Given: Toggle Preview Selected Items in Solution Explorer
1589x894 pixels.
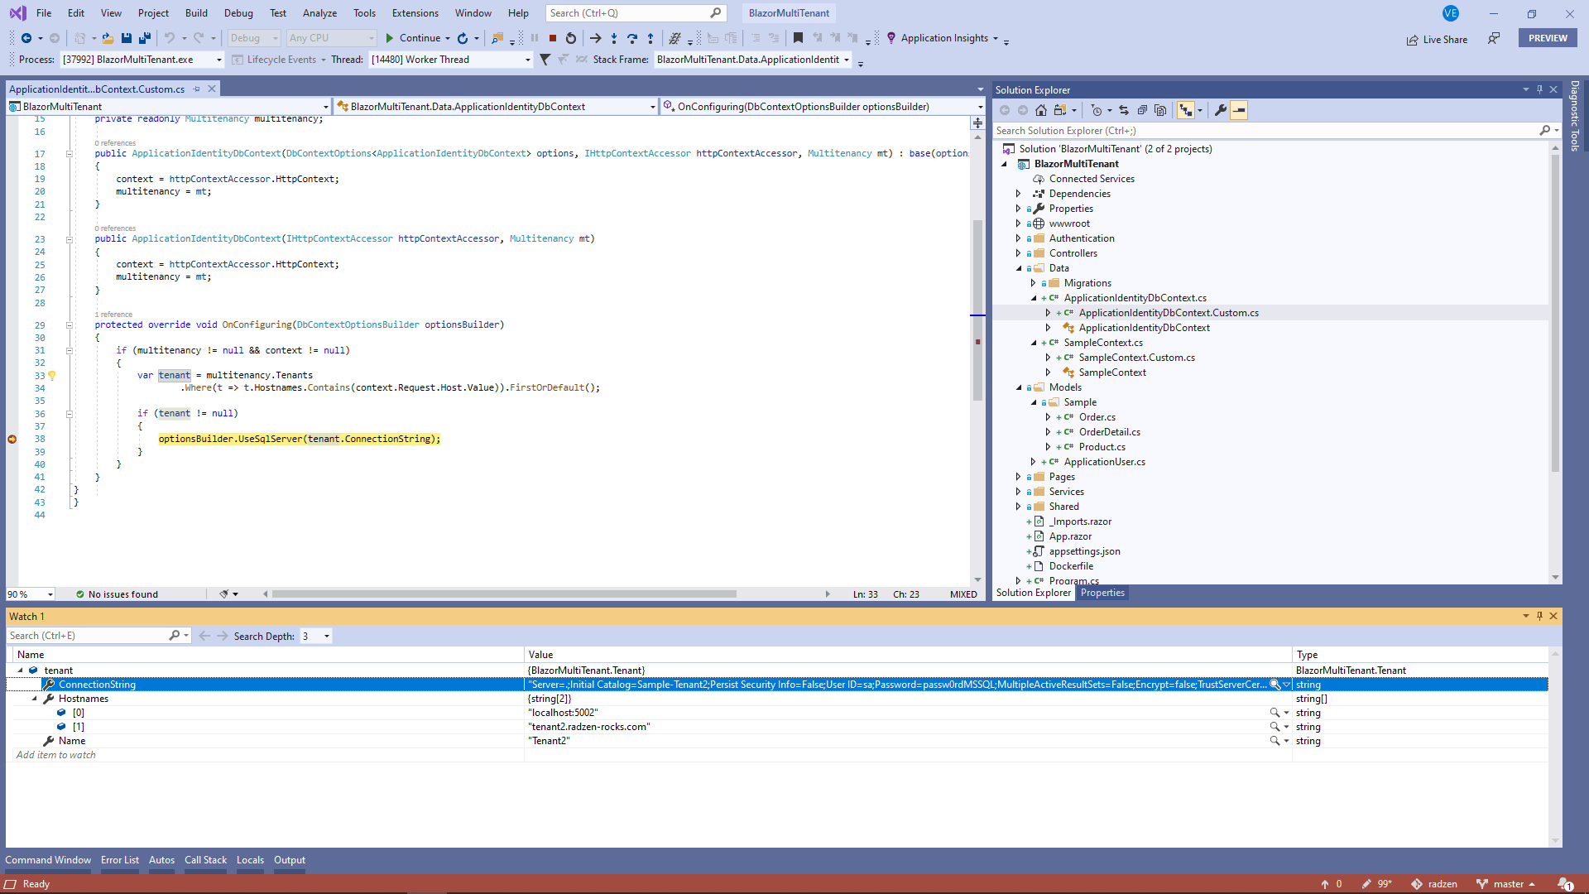Looking at the screenshot, I should point(1239,110).
